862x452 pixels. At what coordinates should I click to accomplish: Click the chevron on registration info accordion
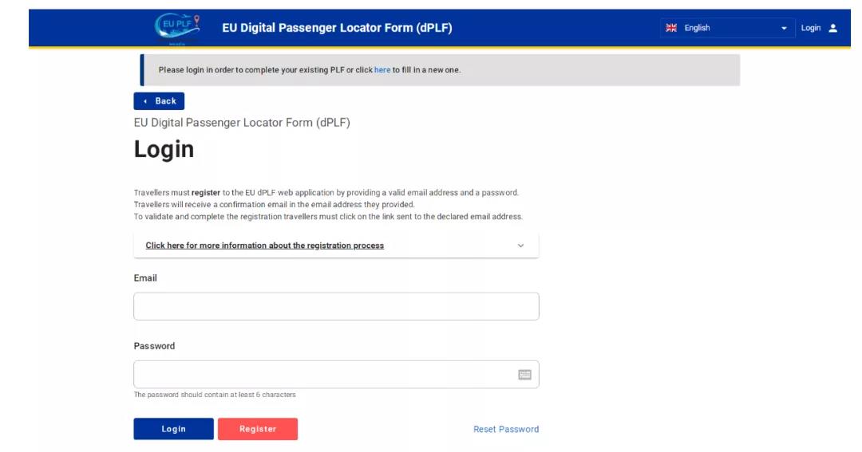coord(520,246)
